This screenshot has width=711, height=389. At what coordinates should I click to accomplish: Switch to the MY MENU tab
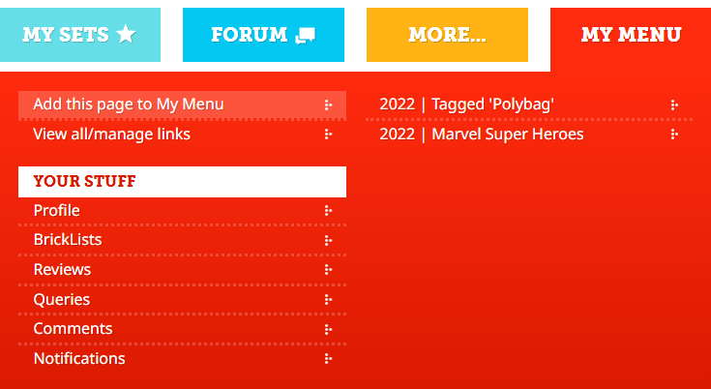(631, 35)
